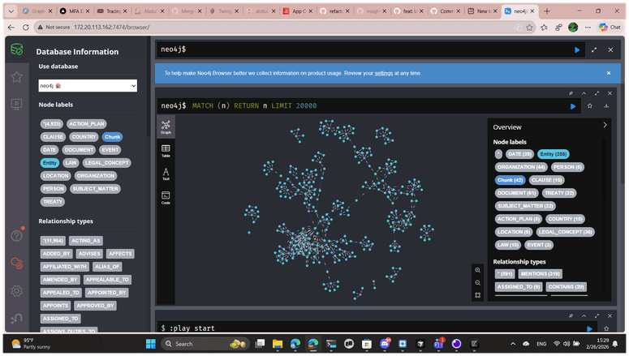Open the taskbar Search box
Screen dimensions: 629x356
coord(205,344)
